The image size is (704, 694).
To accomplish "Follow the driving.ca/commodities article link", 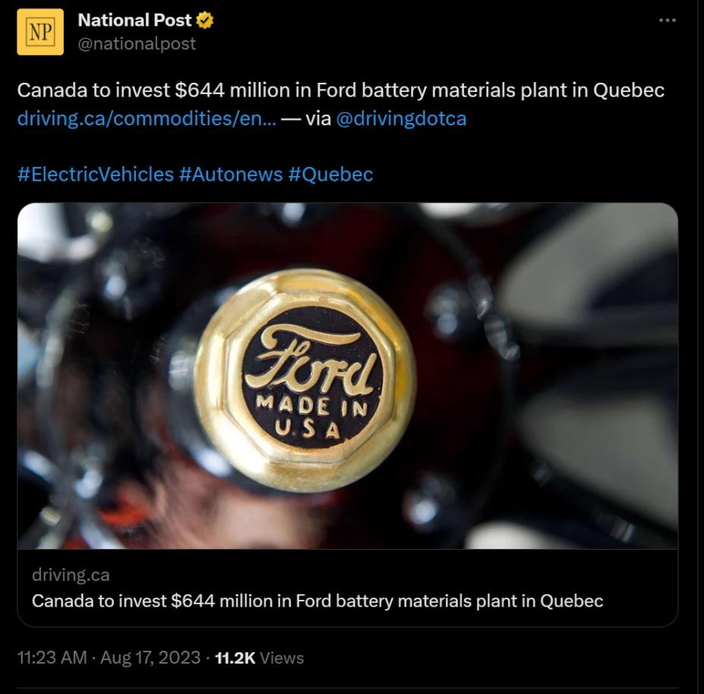I will tap(147, 118).
